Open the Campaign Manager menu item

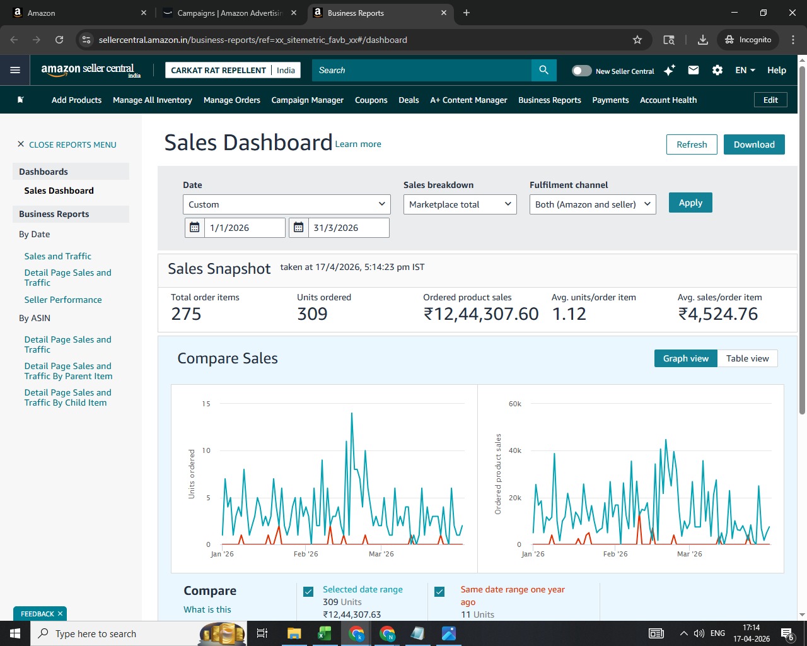coord(308,100)
